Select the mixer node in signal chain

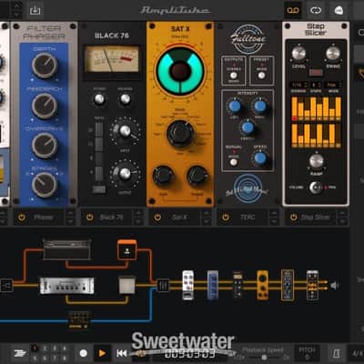click(x=163, y=285)
